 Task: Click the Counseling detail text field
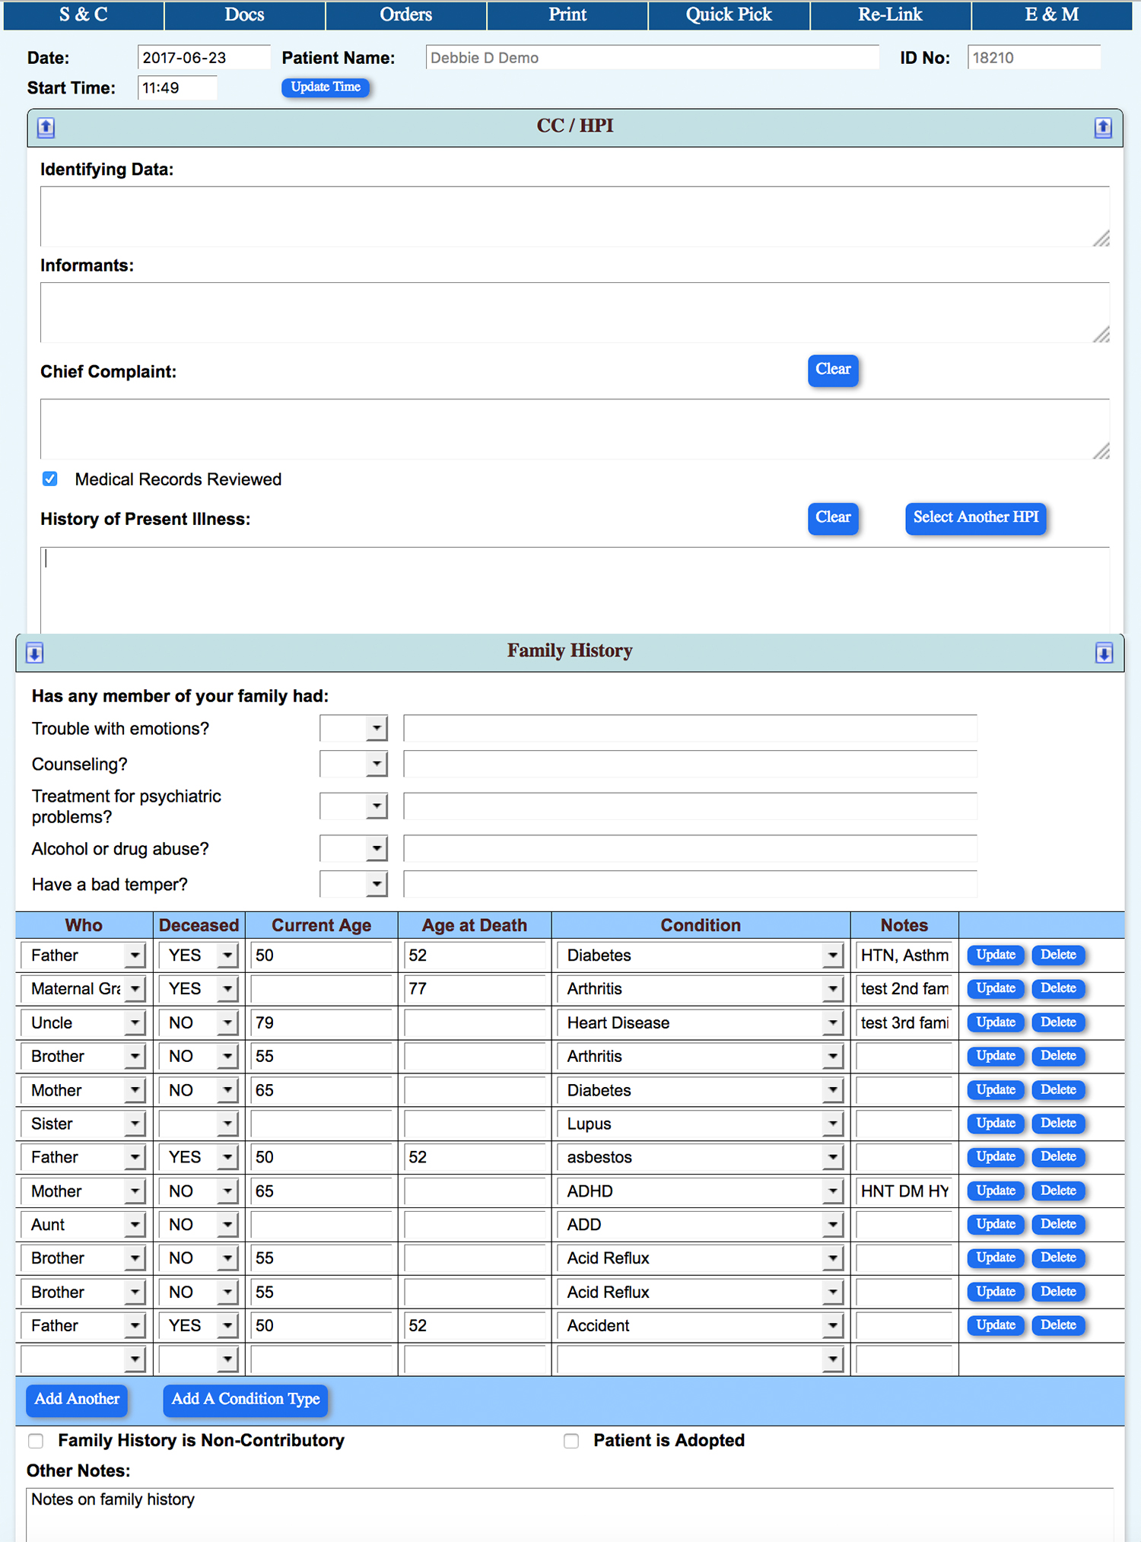pos(690,764)
